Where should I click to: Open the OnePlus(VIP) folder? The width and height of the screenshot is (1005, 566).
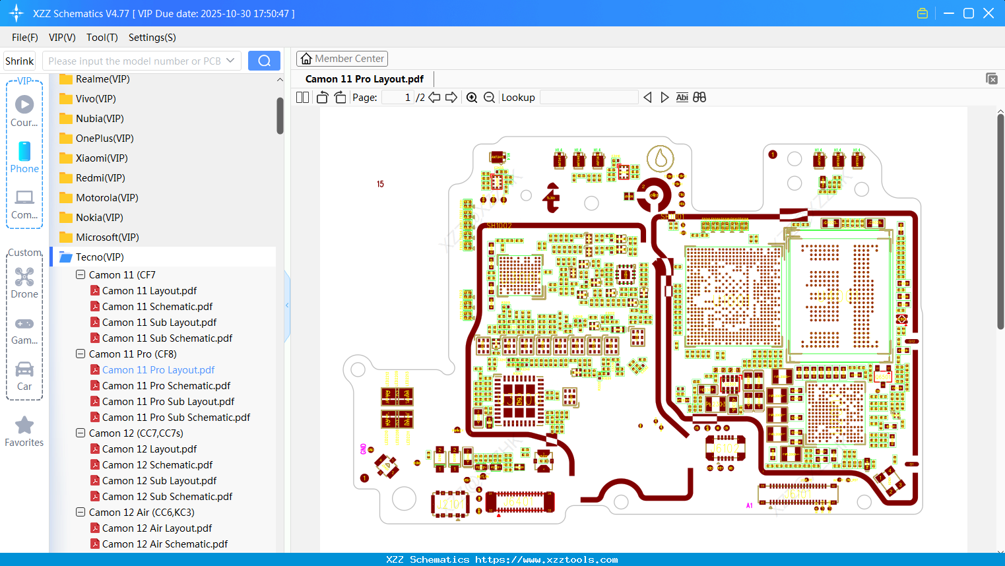point(104,139)
